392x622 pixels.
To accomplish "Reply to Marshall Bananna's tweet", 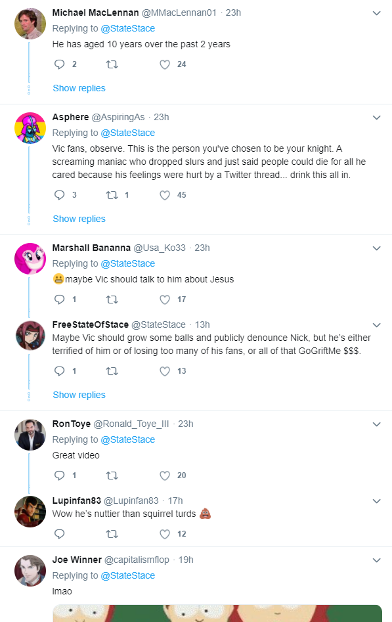I will point(60,300).
